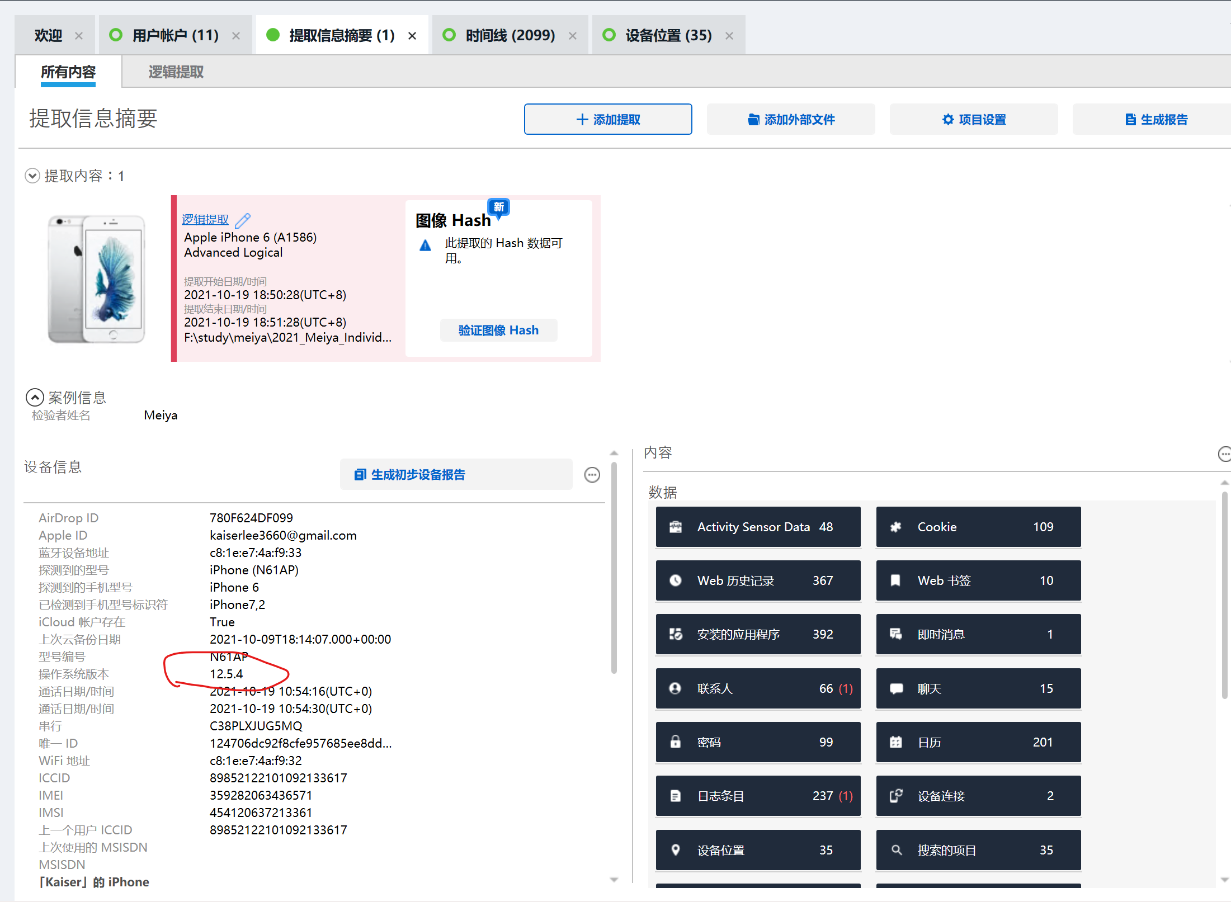Screen dimensions: 1231x902
Task: Open the 逻辑提取 hyperlink
Action: coord(205,220)
